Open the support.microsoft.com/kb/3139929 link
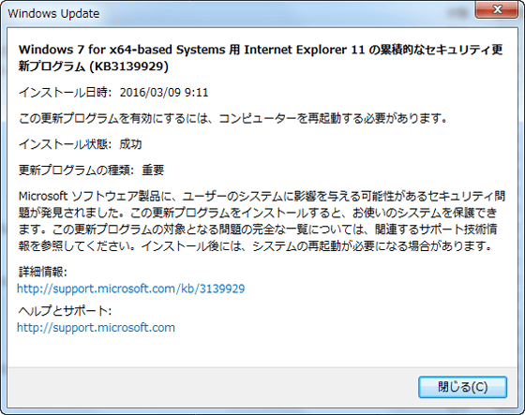 [131, 289]
